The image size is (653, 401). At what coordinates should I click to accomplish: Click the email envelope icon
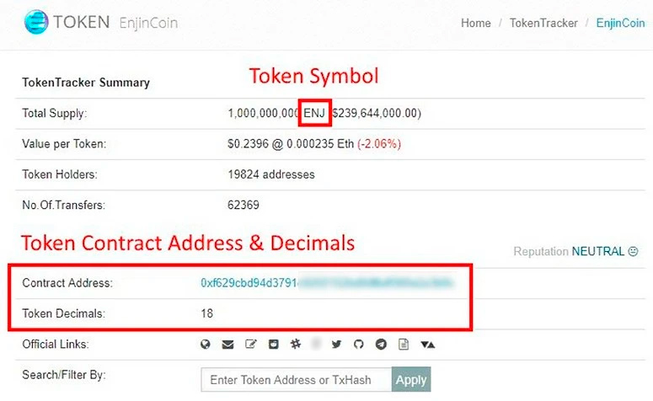pyautogui.click(x=227, y=345)
